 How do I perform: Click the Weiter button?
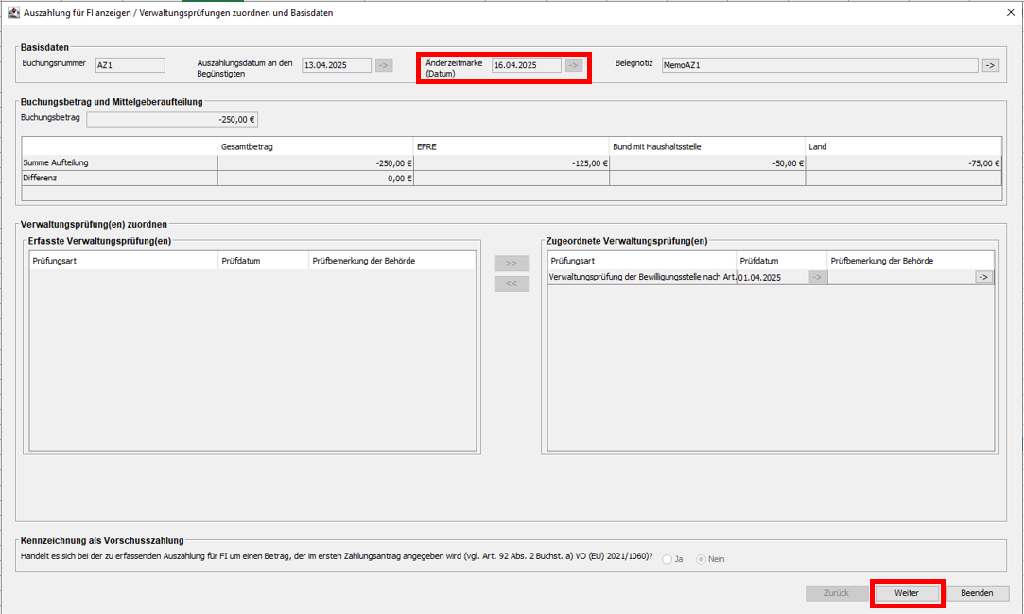pos(906,593)
